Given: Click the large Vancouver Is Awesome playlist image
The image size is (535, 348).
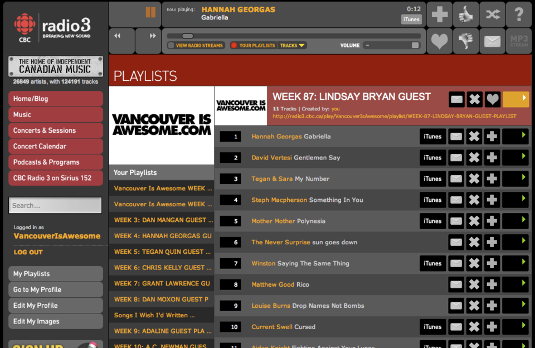Looking at the screenshot, I should coord(162,125).
